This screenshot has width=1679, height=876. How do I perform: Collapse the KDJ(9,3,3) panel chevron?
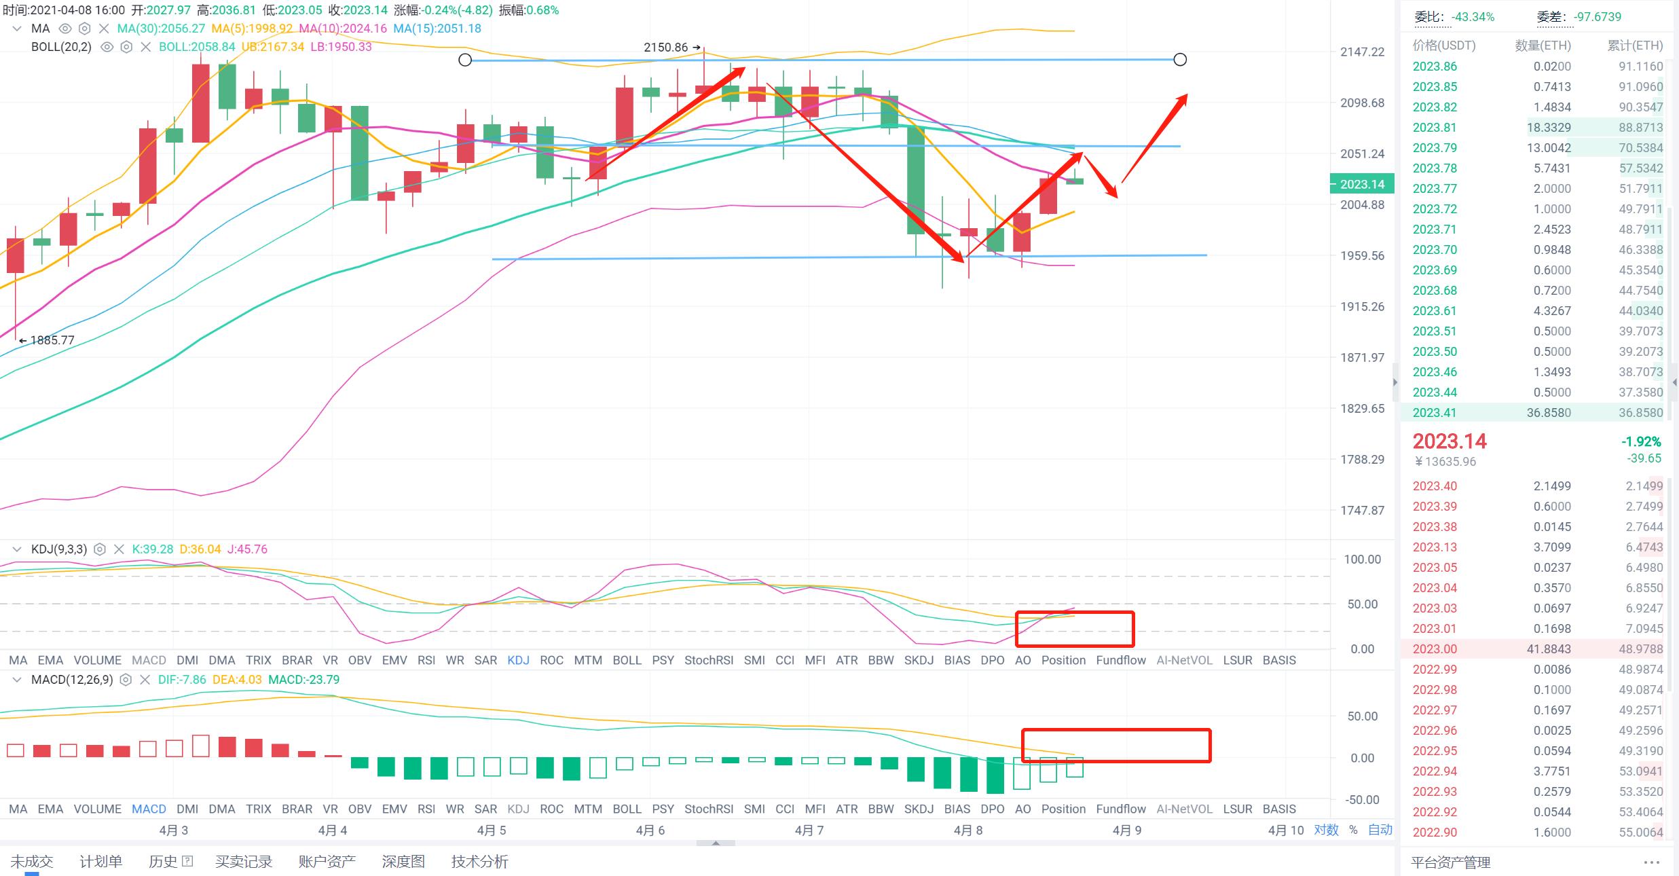pyautogui.click(x=17, y=549)
